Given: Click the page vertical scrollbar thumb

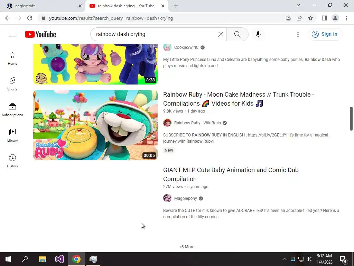Looking at the screenshot, I should [351, 118].
